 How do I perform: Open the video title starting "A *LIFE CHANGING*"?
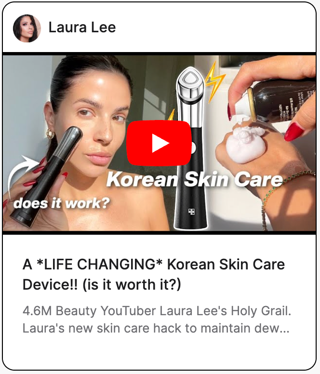click(x=154, y=274)
